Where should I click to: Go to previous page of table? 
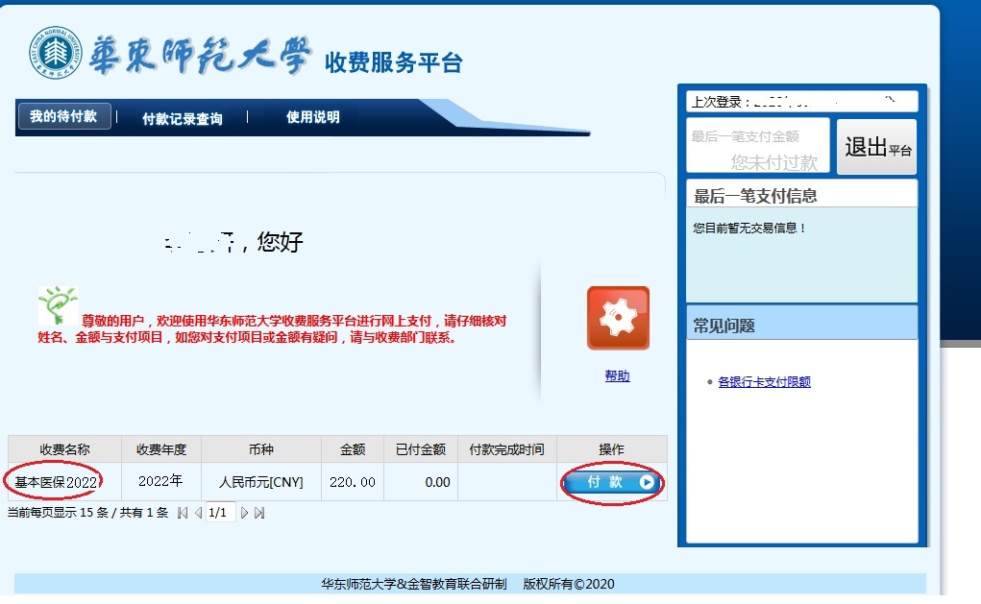[198, 514]
